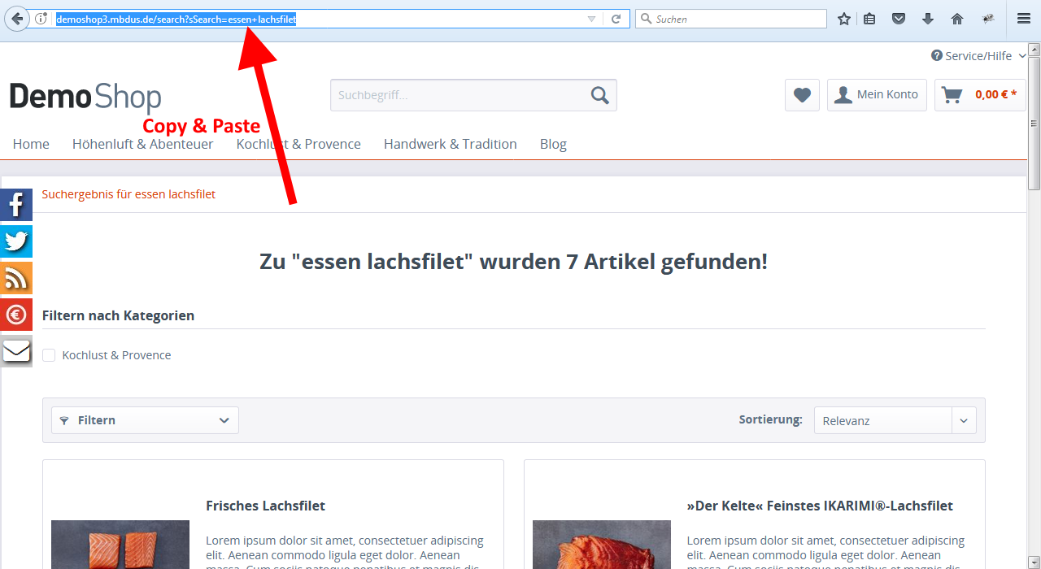Expand the Service/Hilfe menu
This screenshot has width=1041, height=569.
click(x=978, y=55)
